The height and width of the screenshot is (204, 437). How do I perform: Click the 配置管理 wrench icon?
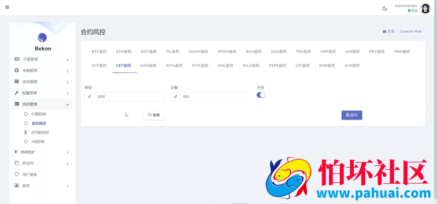click(x=16, y=93)
